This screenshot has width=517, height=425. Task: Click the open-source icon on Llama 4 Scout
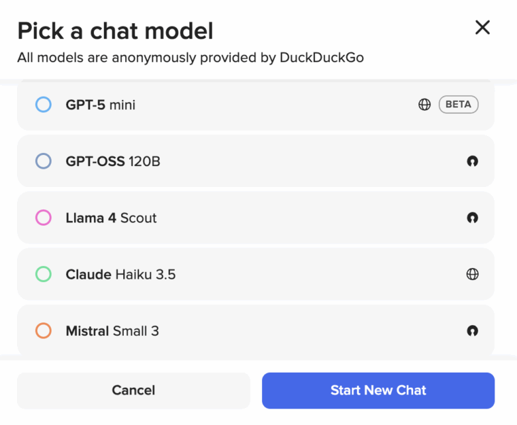[472, 218]
